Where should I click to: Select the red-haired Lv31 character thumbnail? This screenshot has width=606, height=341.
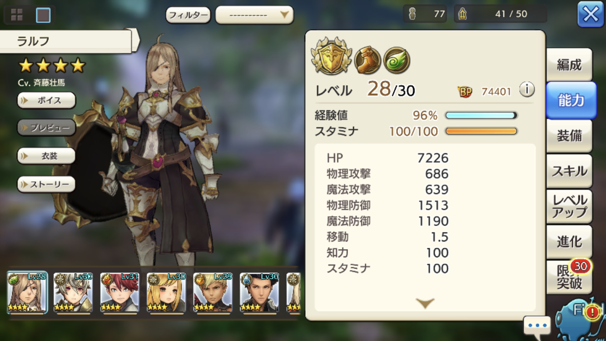(119, 293)
